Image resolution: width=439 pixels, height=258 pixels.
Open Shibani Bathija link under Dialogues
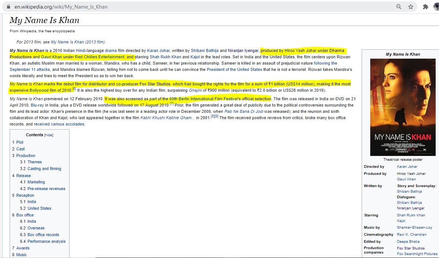pyautogui.click(x=409, y=203)
